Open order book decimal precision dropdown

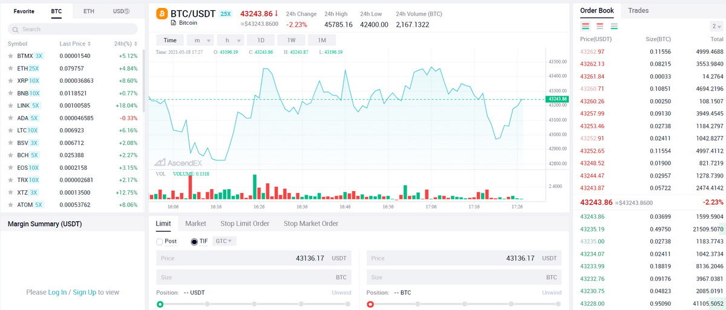click(x=716, y=26)
